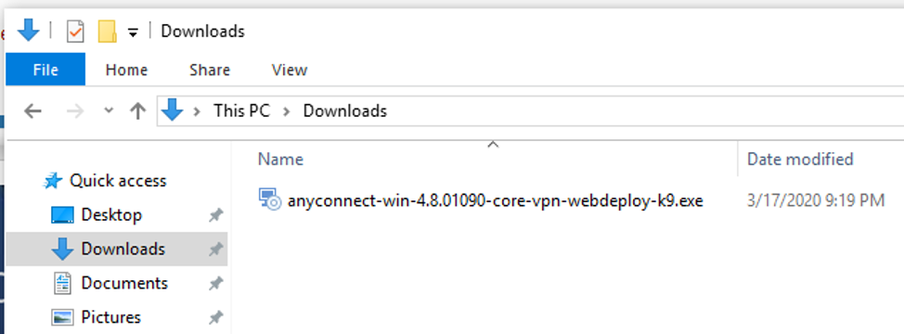Viewport: 904px width, 334px height.
Task: Click the anyconnect installer file icon
Action: tap(269, 199)
